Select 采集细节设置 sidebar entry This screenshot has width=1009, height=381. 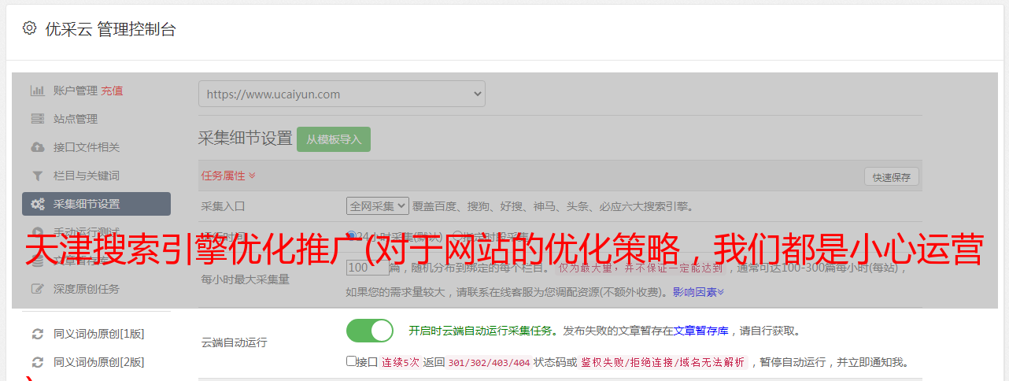(96, 204)
